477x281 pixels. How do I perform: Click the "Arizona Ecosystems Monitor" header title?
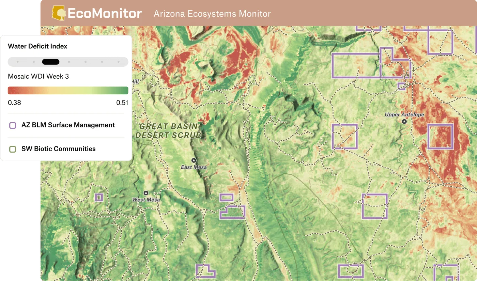click(212, 14)
